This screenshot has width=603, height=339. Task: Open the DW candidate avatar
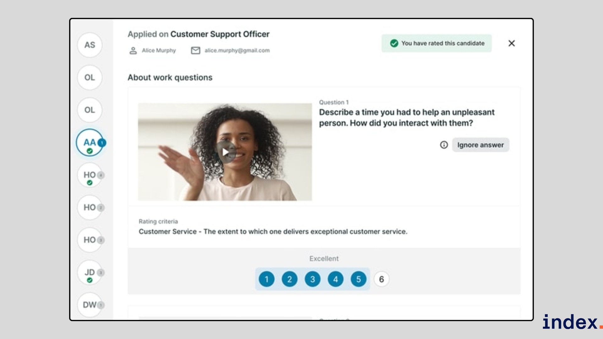(90, 305)
